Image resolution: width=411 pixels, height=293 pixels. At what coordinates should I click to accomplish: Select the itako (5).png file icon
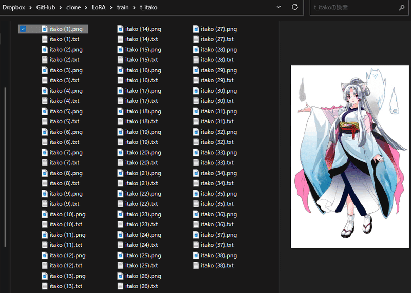tap(45, 111)
